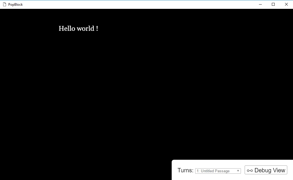This screenshot has width=293, height=180.
Task: Open the Turns dropdown showing Untitled Passage
Action: [218, 171]
